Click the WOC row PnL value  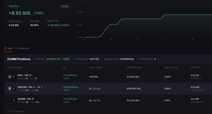70,75
